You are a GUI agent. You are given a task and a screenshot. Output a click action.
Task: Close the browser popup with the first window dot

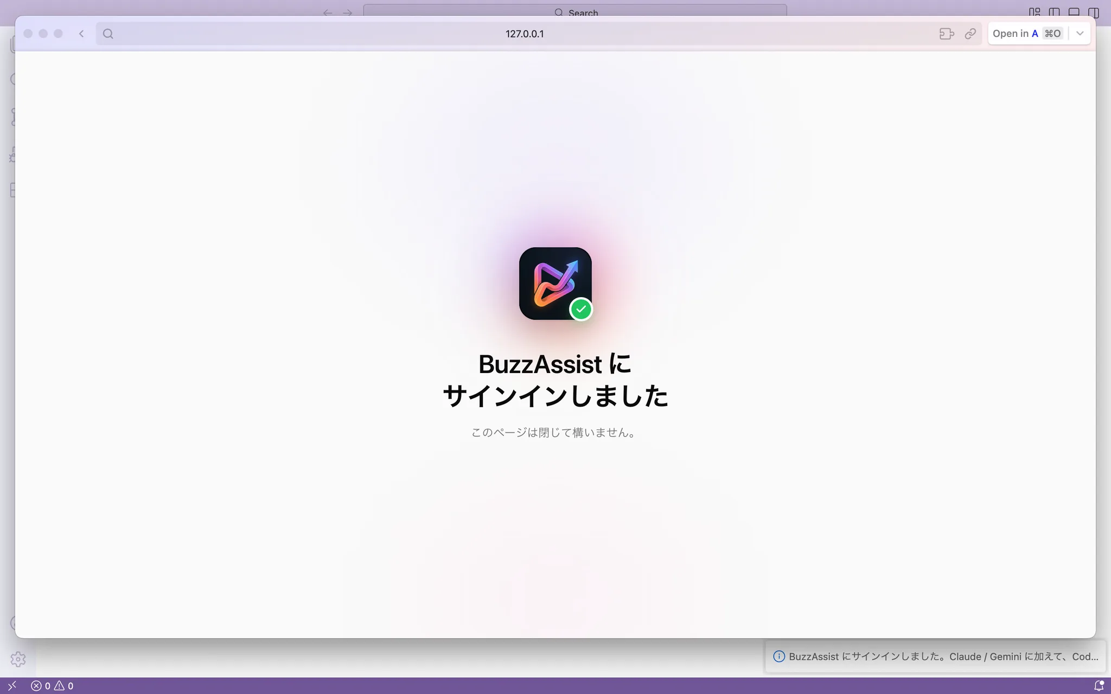pos(28,34)
